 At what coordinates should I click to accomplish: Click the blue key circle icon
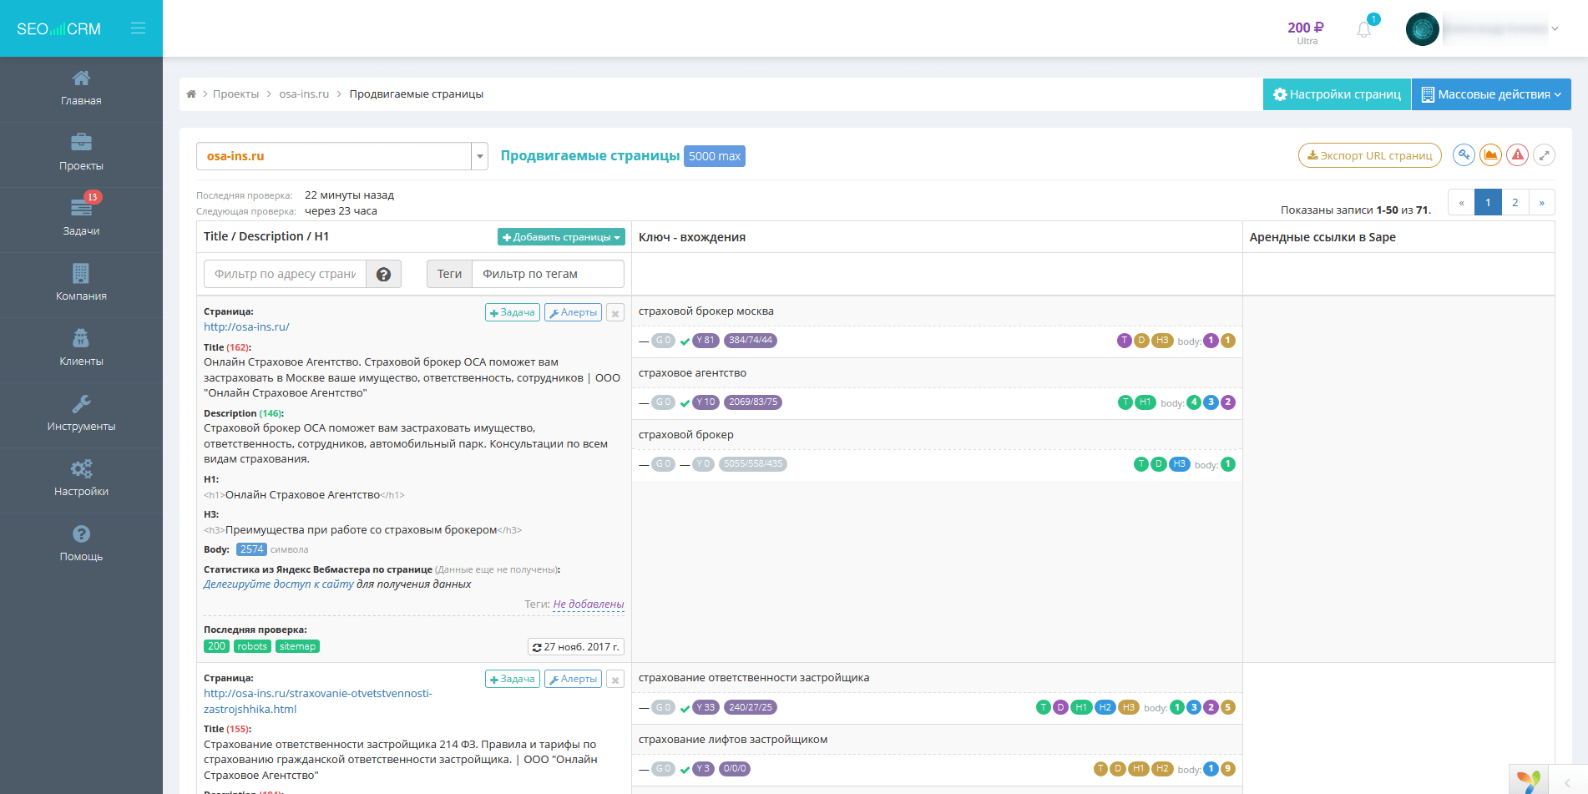click(1464, 155)
